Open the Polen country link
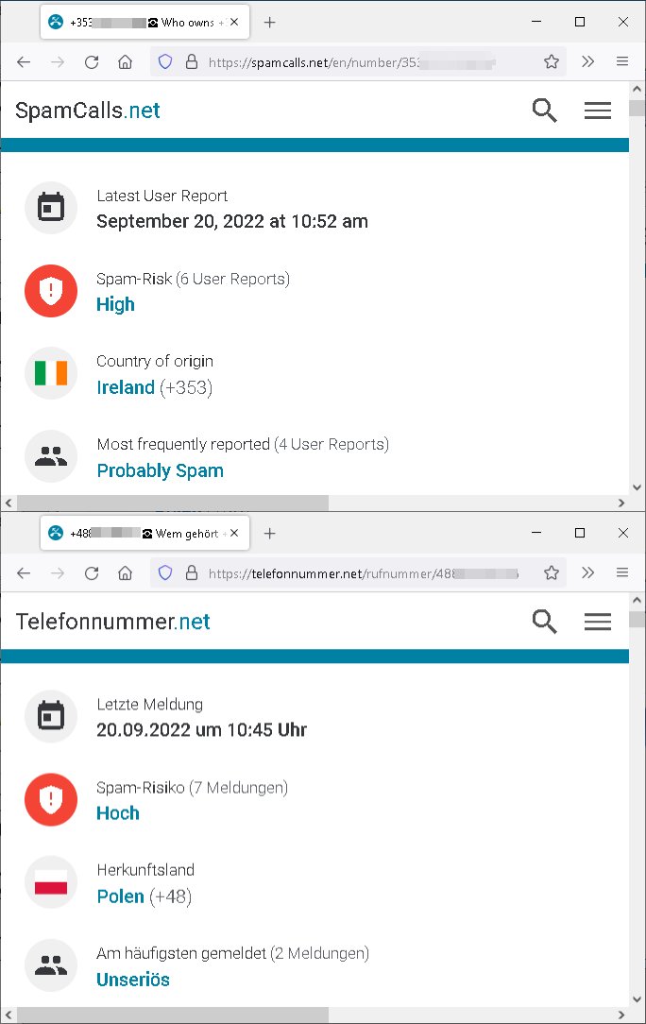Viewport: 646px width, 1024px height. pos(120,896)
